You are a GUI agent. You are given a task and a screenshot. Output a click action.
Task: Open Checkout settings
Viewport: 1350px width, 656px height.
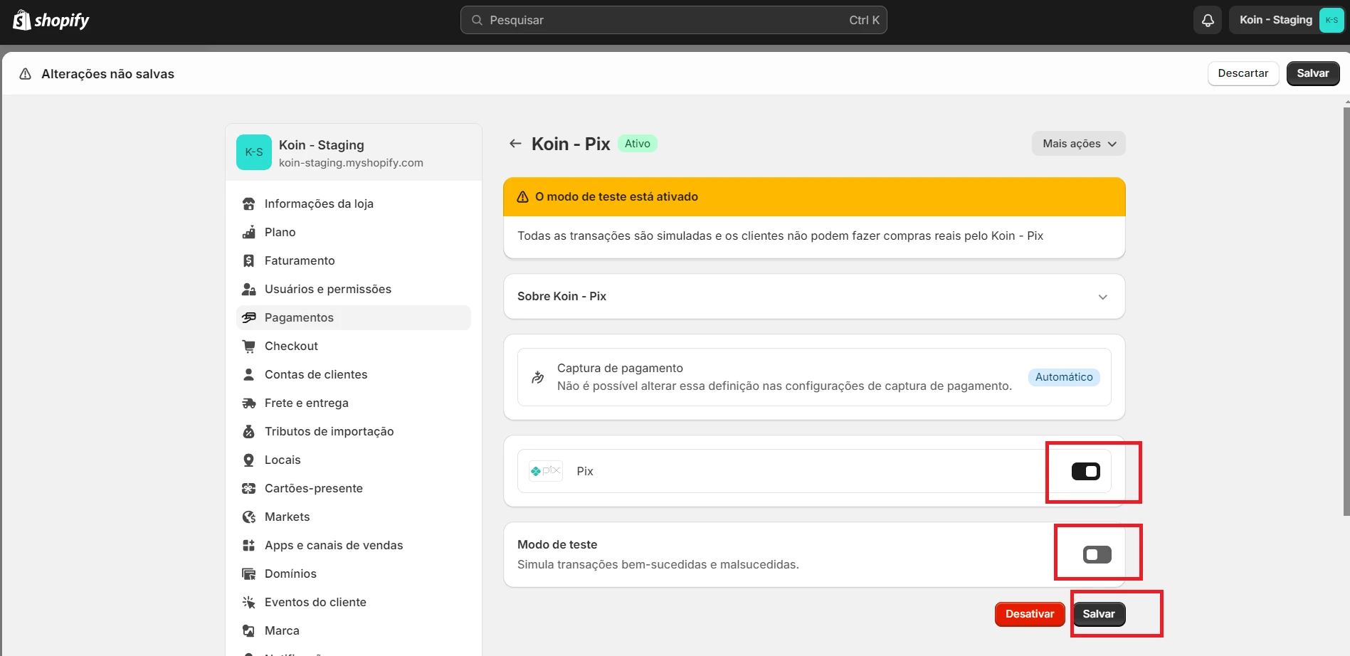click(354, 346)
